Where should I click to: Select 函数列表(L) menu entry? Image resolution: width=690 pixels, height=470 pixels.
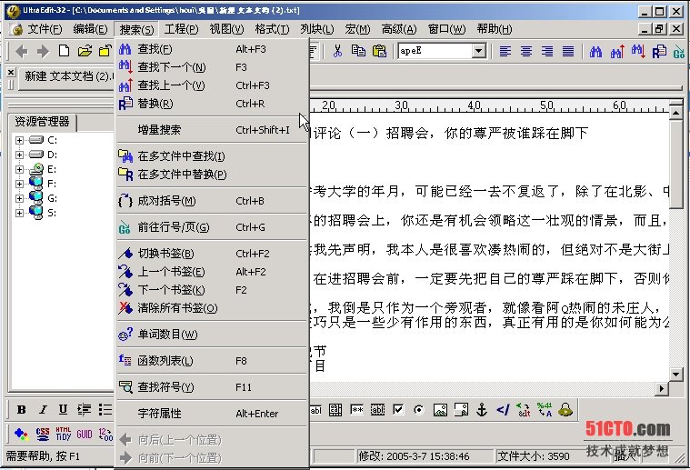point(212,361)
